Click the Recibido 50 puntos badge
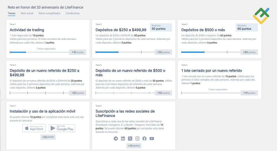 [x=161, y=27]
